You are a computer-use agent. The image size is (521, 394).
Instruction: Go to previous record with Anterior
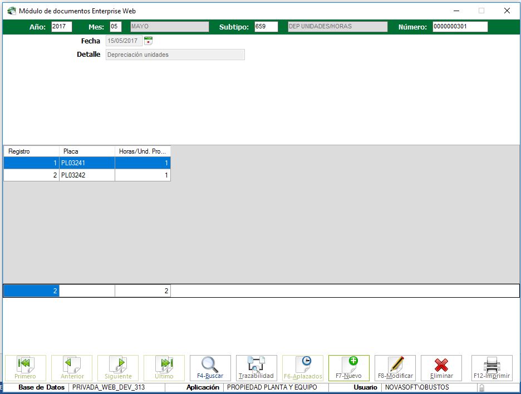coord(72,368)
